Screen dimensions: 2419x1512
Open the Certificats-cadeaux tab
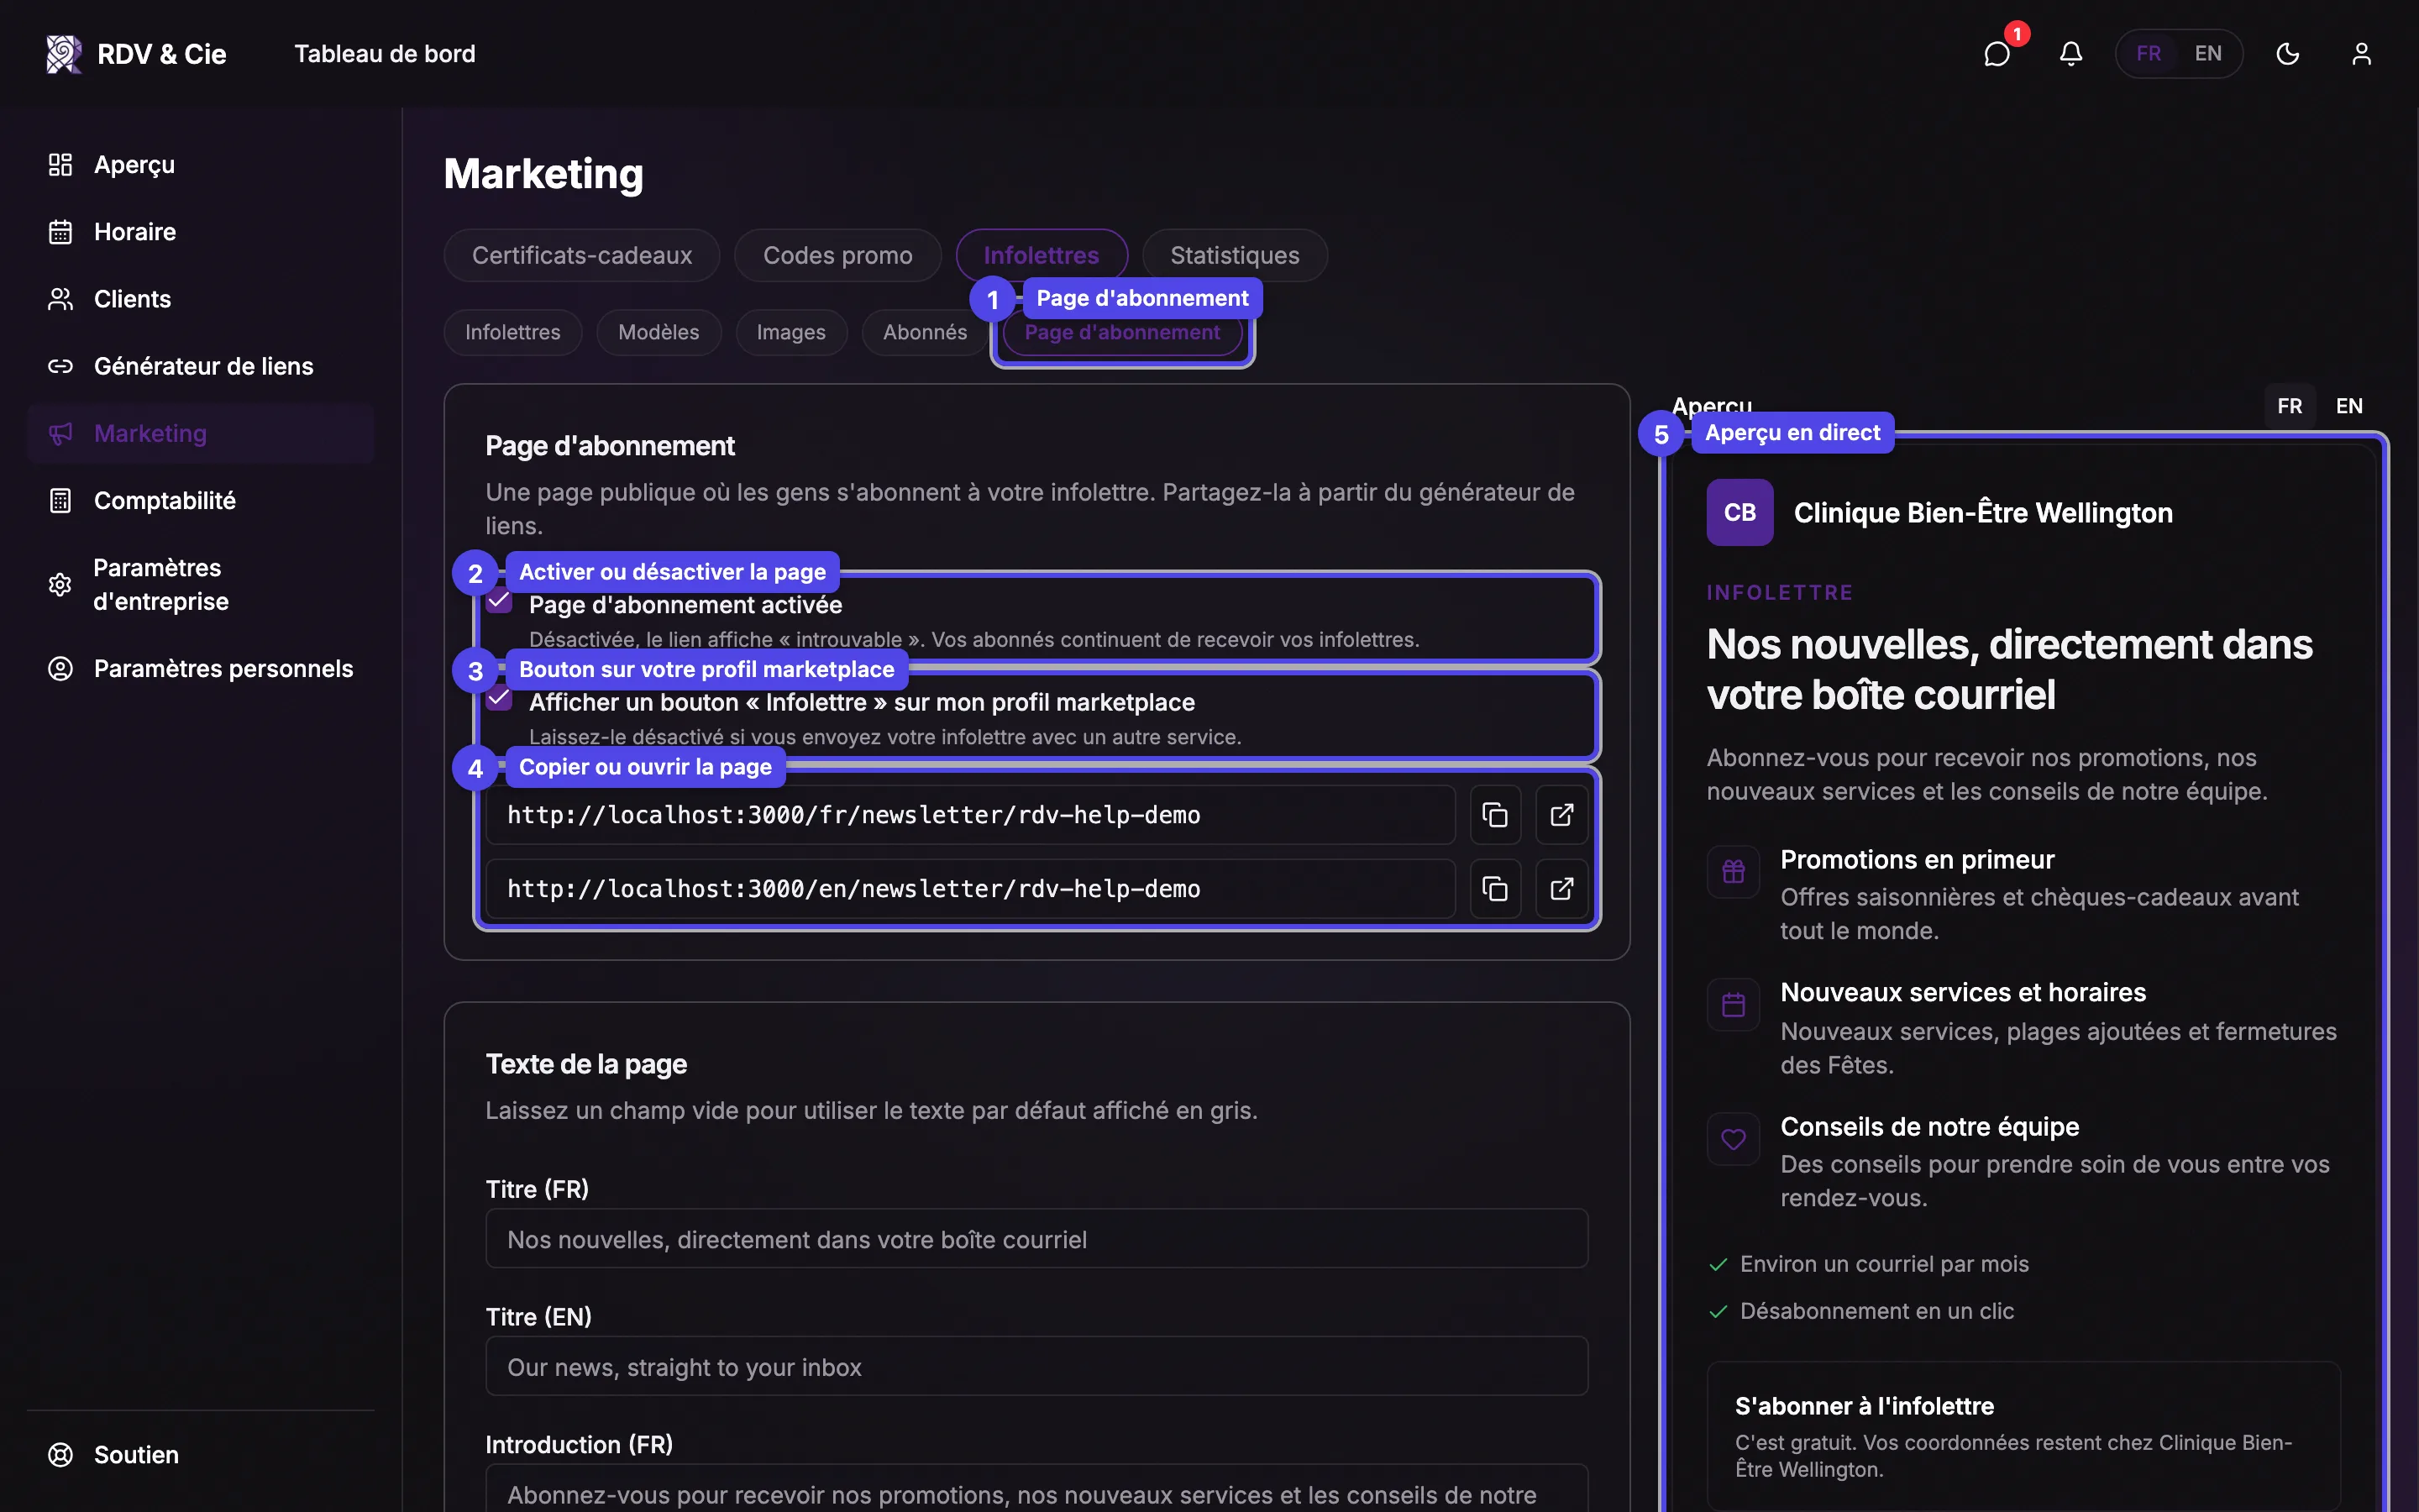click(x=582, y=255)
